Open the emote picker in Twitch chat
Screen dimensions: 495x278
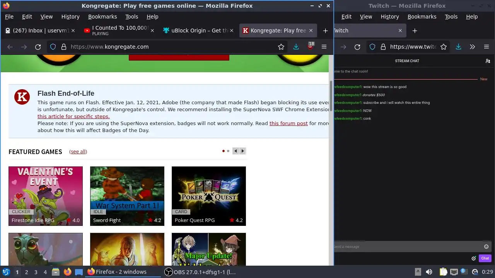click(486, 246)
